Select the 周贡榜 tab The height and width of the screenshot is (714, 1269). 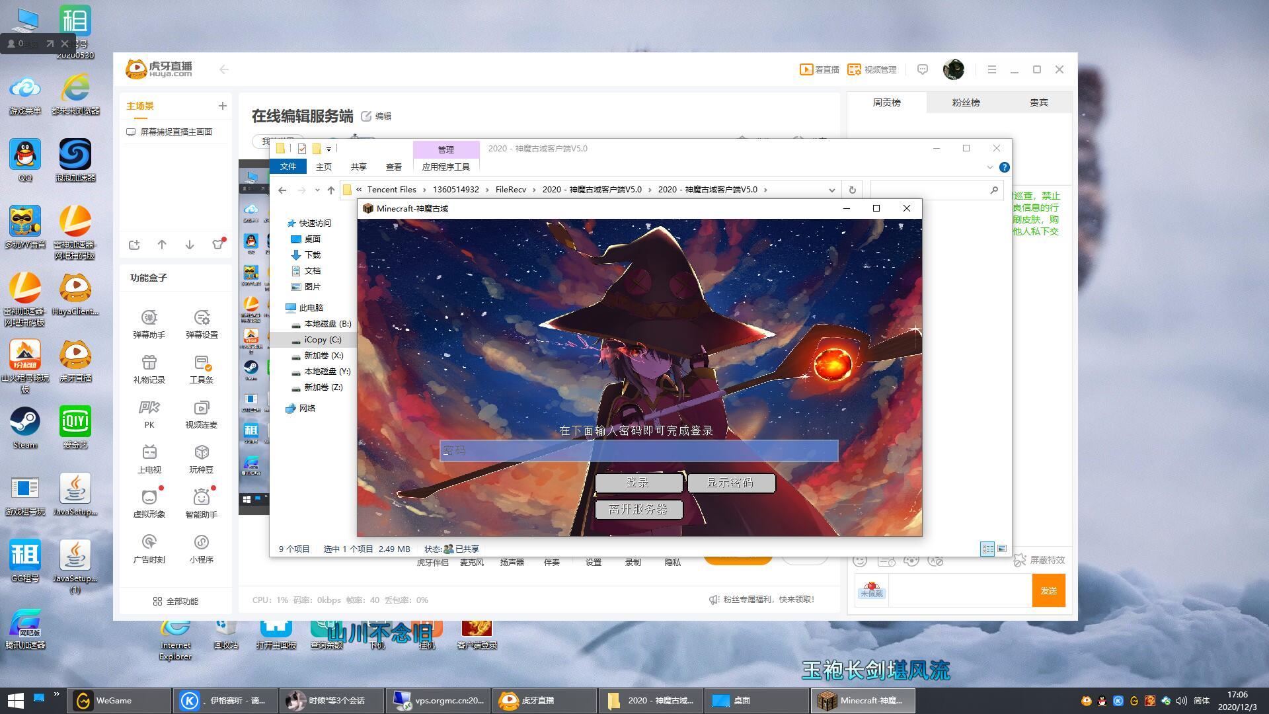coord(886,102)
